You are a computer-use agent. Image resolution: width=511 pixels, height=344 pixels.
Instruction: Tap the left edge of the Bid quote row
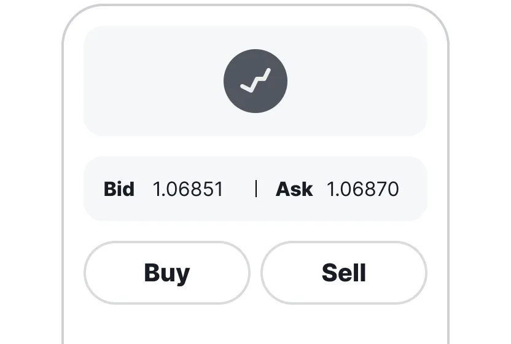pos(92,189)
